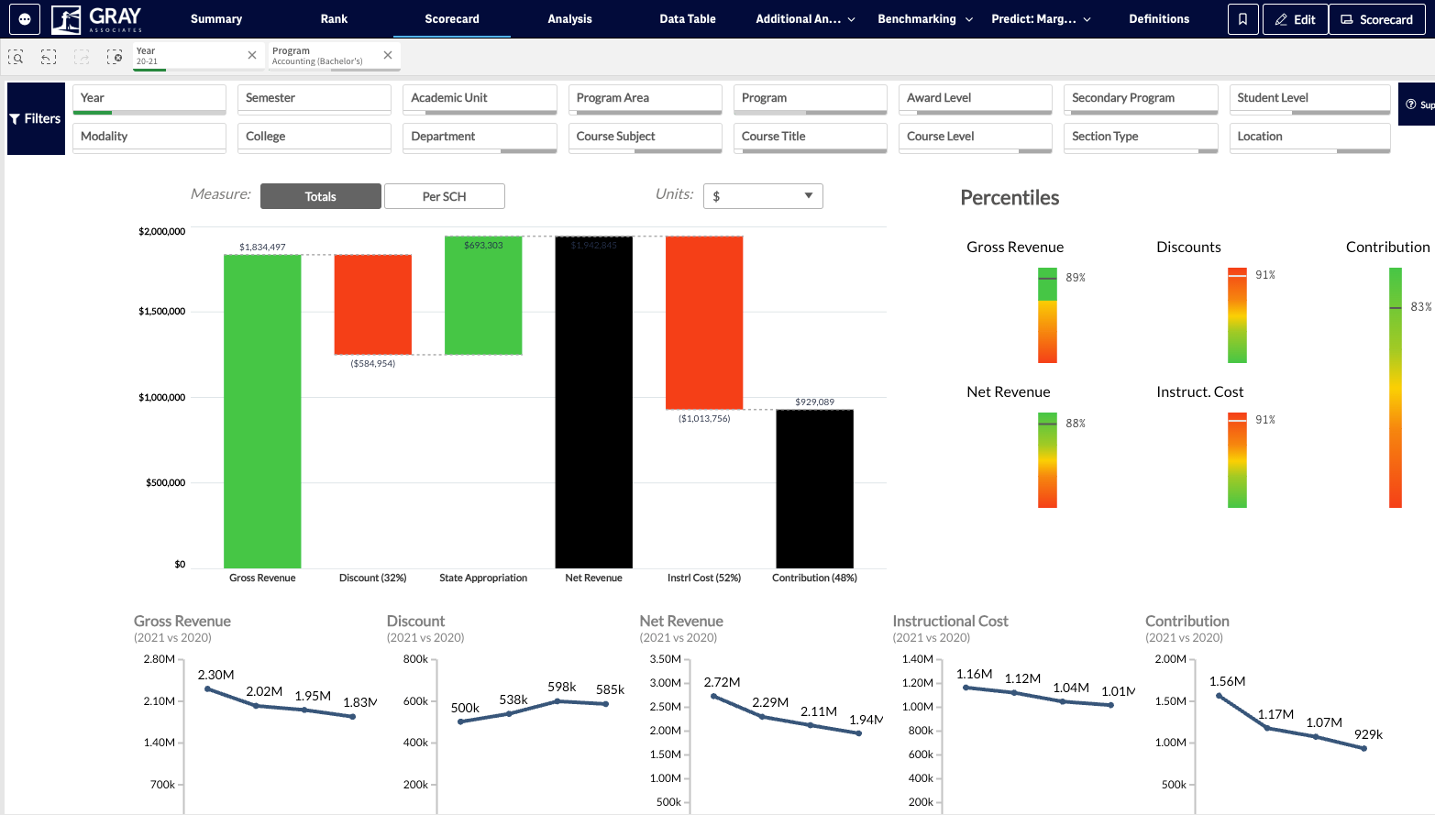Image resolution: width=1435 pixels, height=815 pixels.
Task: Click the Discounts percentile gauge
Action: (1237, 315)
